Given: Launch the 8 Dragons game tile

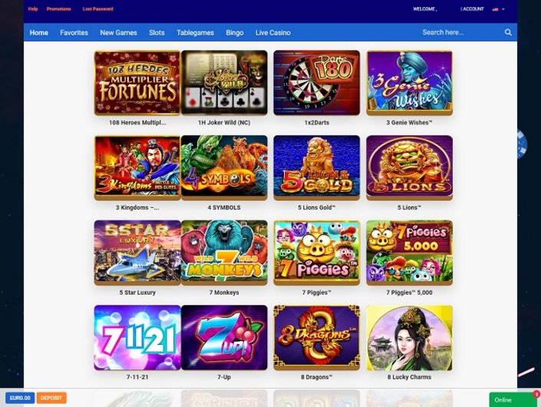Looking at the screenshot, I should (317, 338).
